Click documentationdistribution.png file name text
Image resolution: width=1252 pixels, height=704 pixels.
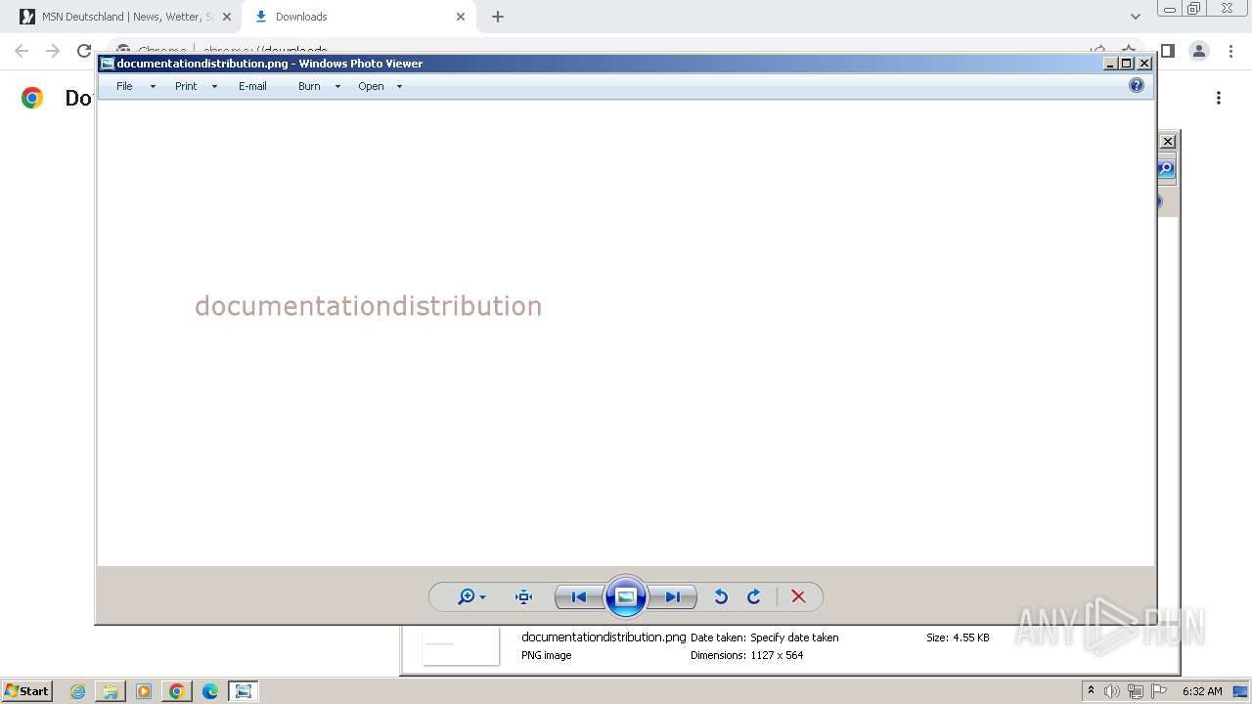click(604, 637)
